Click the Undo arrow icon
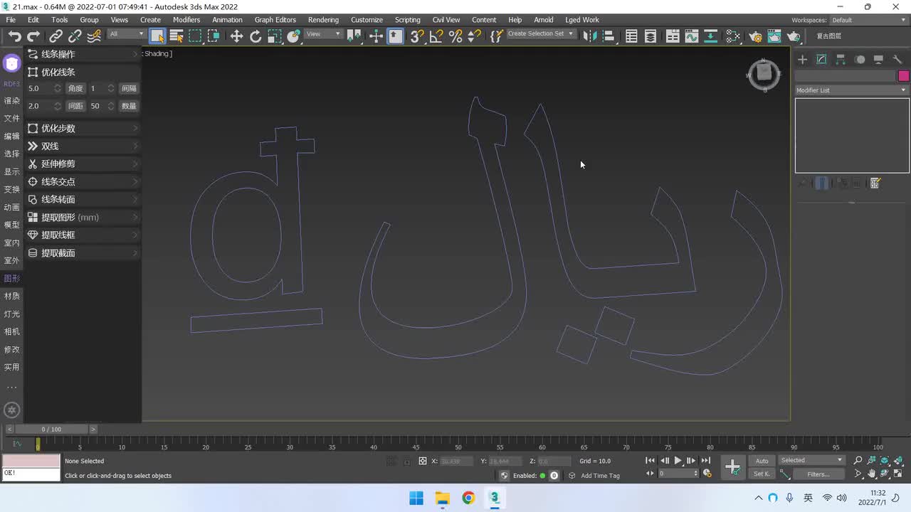The width and height of the screenshot is (911, 512). pyautogui.click(x=14, y=36)
